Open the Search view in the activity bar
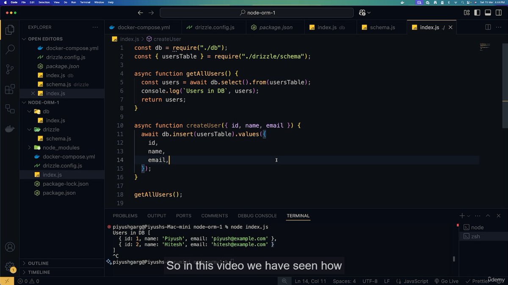508x285 pixels. pyautogui.click(x=9, y=49)
